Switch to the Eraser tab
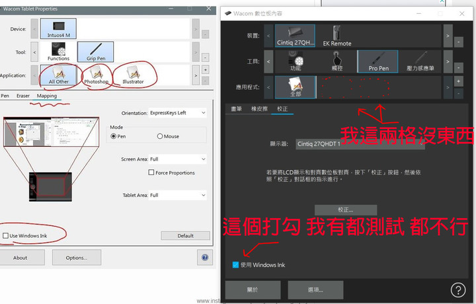This screenshot has width=476, height=304. [x=23, y=96]
